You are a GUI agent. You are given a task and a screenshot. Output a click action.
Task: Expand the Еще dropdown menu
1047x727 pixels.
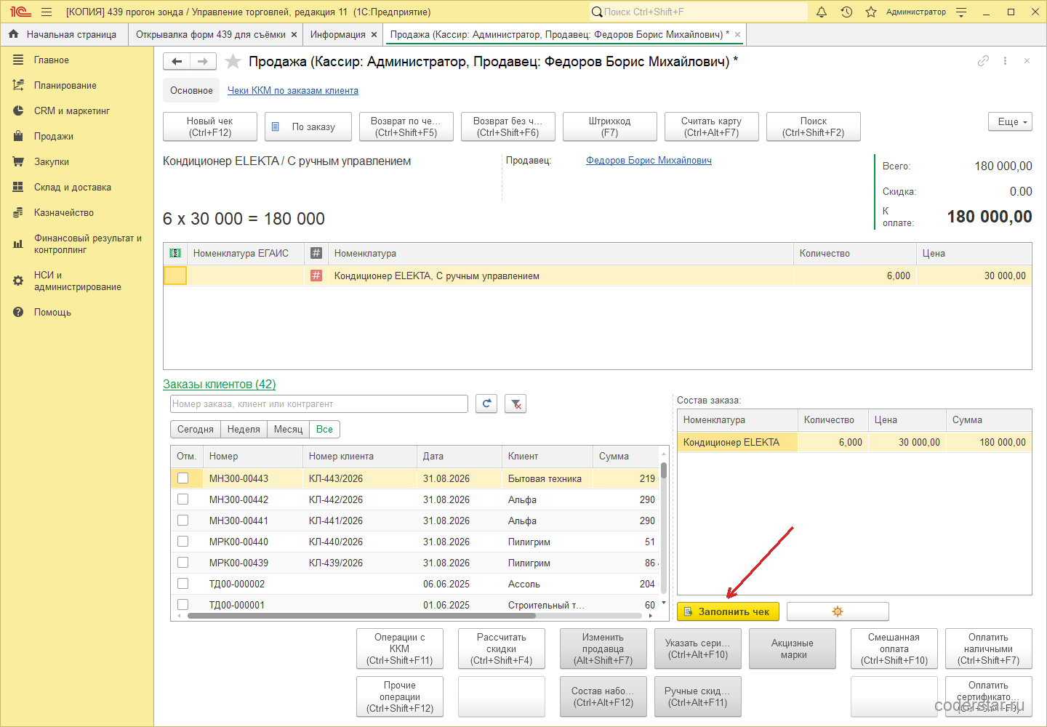(x=1011, y=121)
